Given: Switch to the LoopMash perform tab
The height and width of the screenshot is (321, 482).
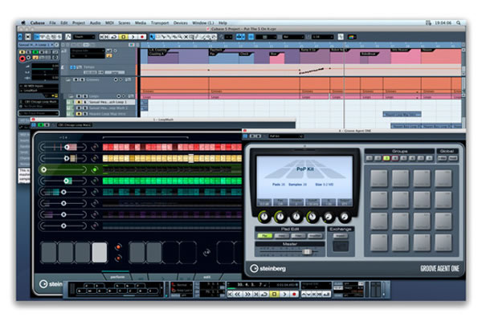Looking at the screenshot, I should (117, 277).
